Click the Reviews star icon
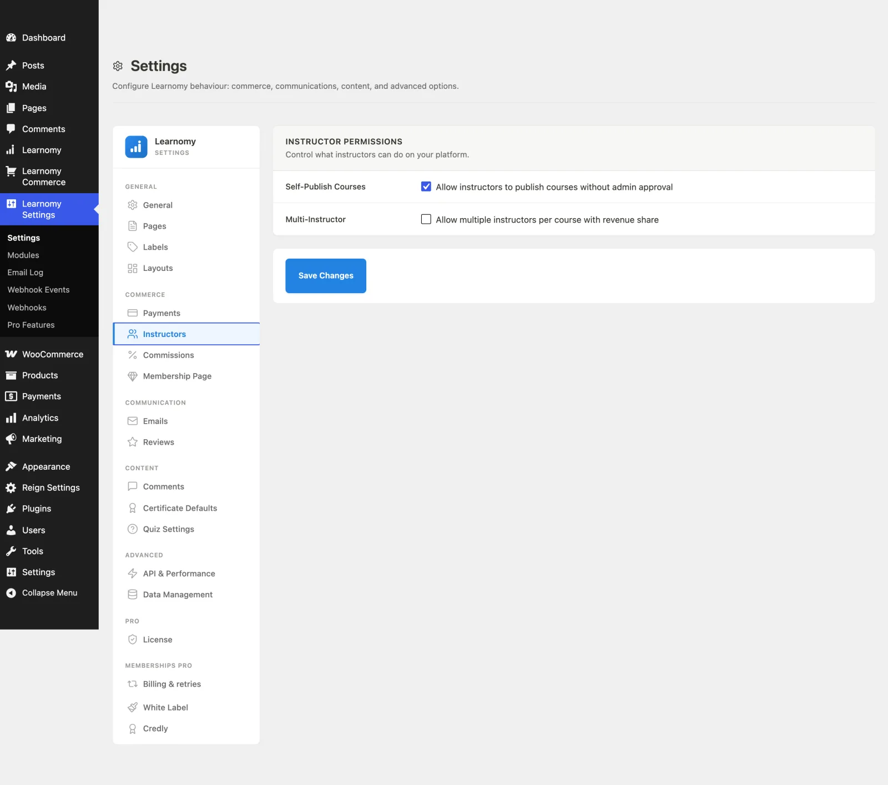 133,442
